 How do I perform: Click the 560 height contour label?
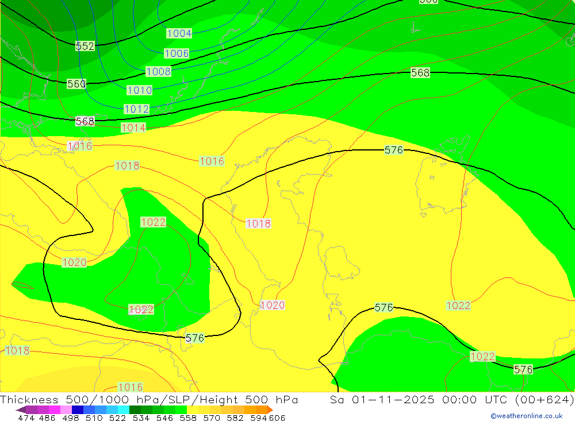(76, 84)
